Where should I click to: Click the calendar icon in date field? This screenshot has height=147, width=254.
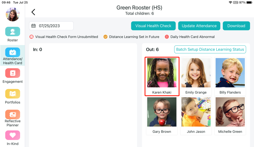33,26
